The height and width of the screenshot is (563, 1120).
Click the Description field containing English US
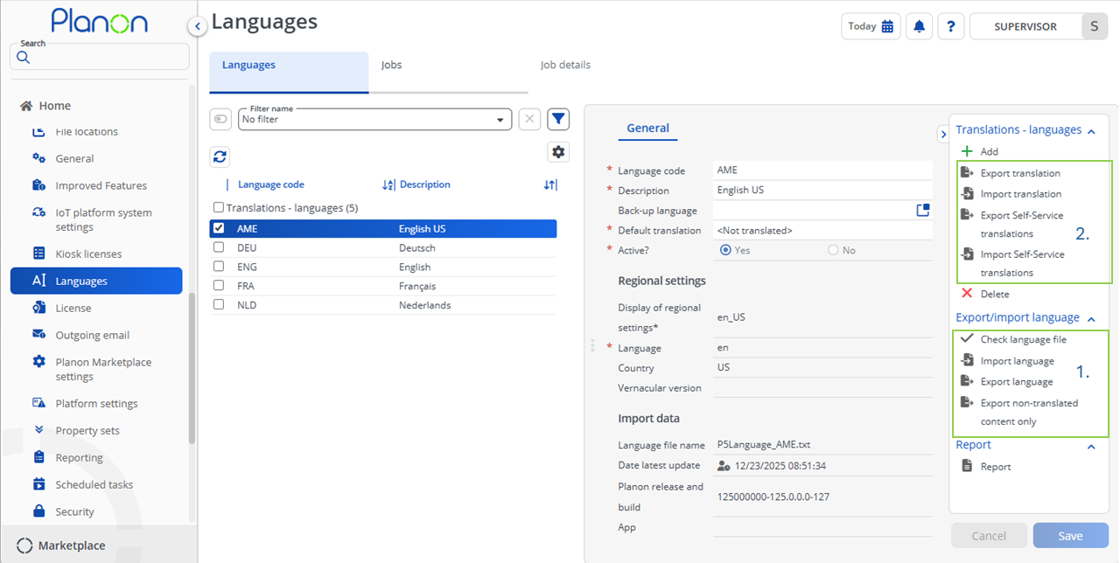coord(822,191)
